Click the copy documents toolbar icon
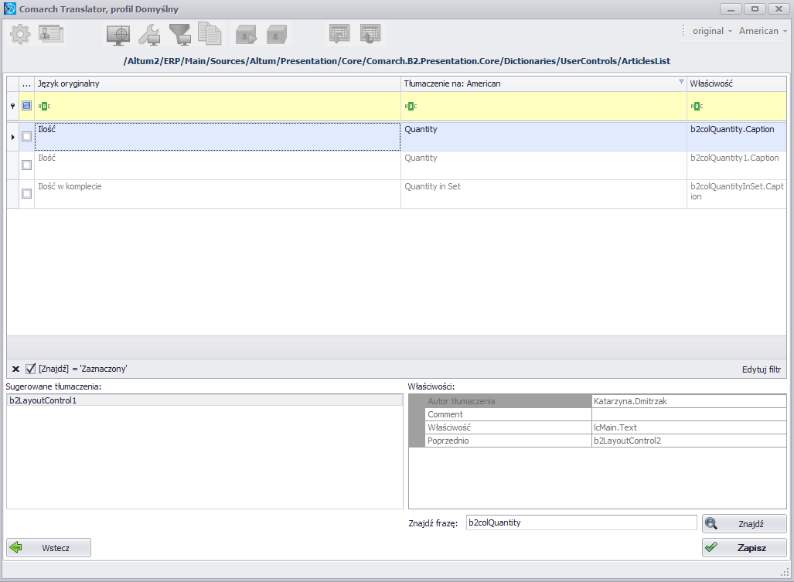 210,34
